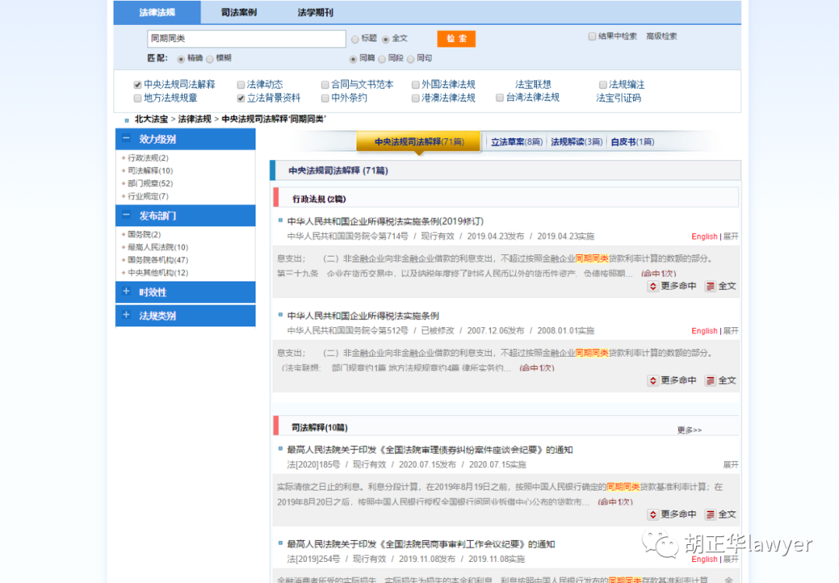
Task: Select 模糊 matching radio
Action: click(210, 59)
